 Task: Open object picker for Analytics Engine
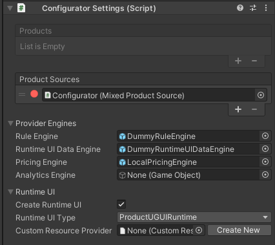pyautogui.click(x=265, y=175)
